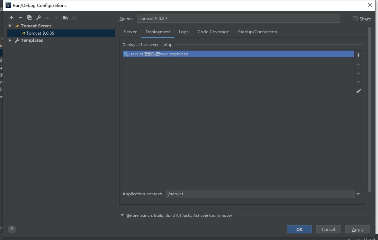Click the Remove Configuration minus icon
Screen dimensions: 378x240
pyautogui.click(x=20, y=18)
